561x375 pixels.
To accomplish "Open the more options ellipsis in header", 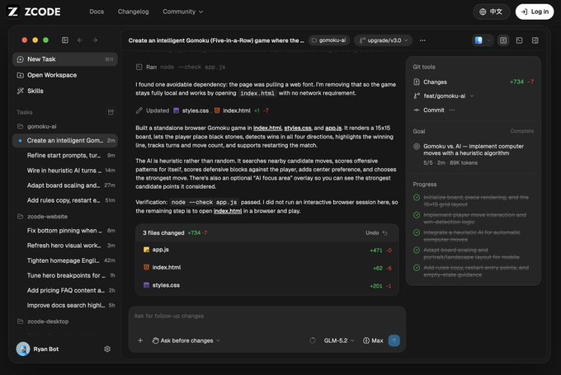I will point(422,40).
